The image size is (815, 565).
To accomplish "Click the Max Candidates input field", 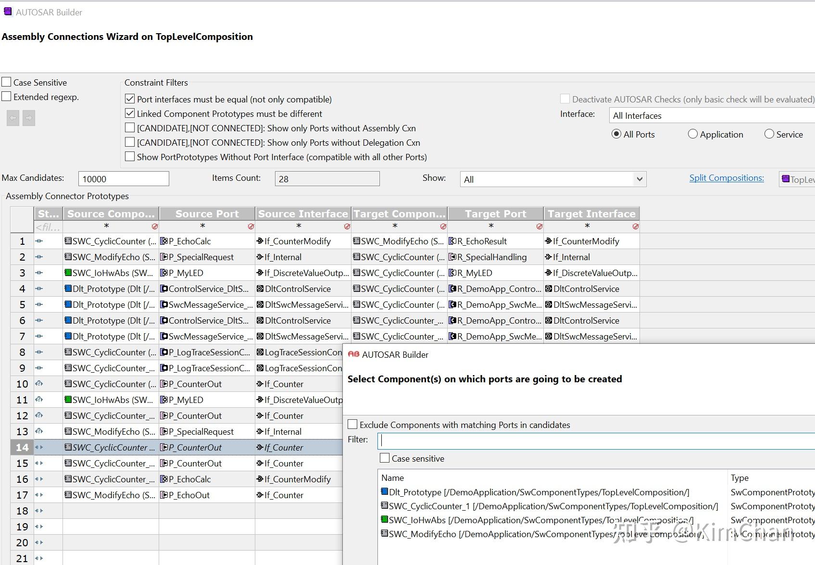I will [124, 179].
